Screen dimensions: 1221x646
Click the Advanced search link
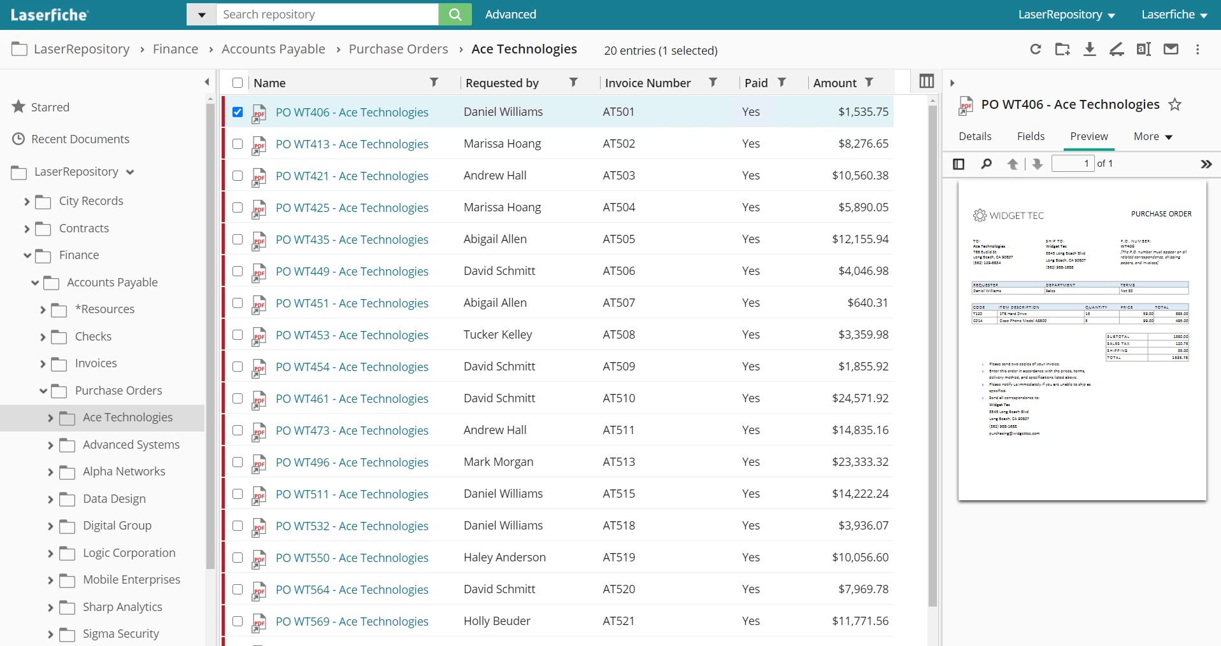click(x=510, y=15)
